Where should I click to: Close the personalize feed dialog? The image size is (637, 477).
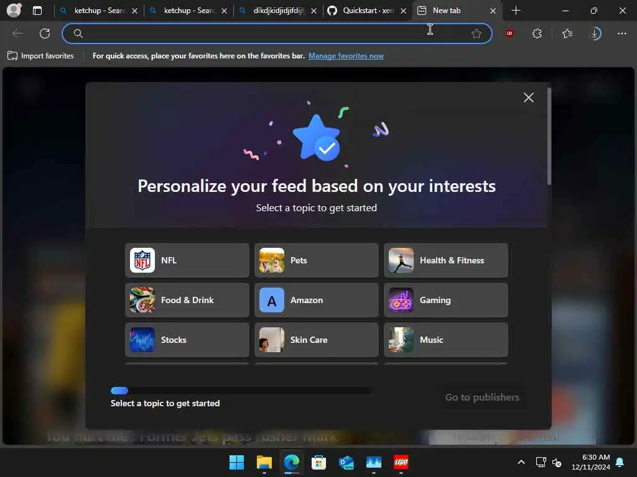529,98
